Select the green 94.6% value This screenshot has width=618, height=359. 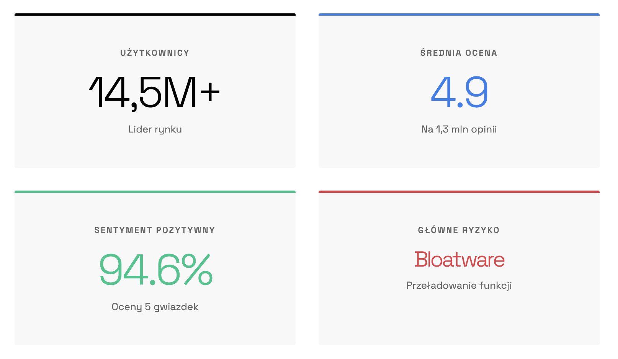click(155, 270)
